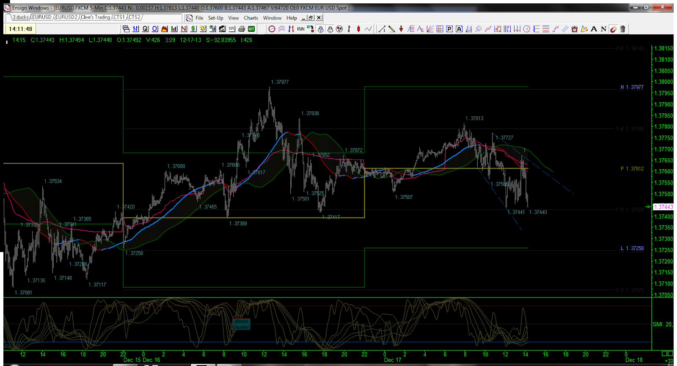Click the 1.37813 swing high label
Screen dimensions: 677x366
point(474,118)
